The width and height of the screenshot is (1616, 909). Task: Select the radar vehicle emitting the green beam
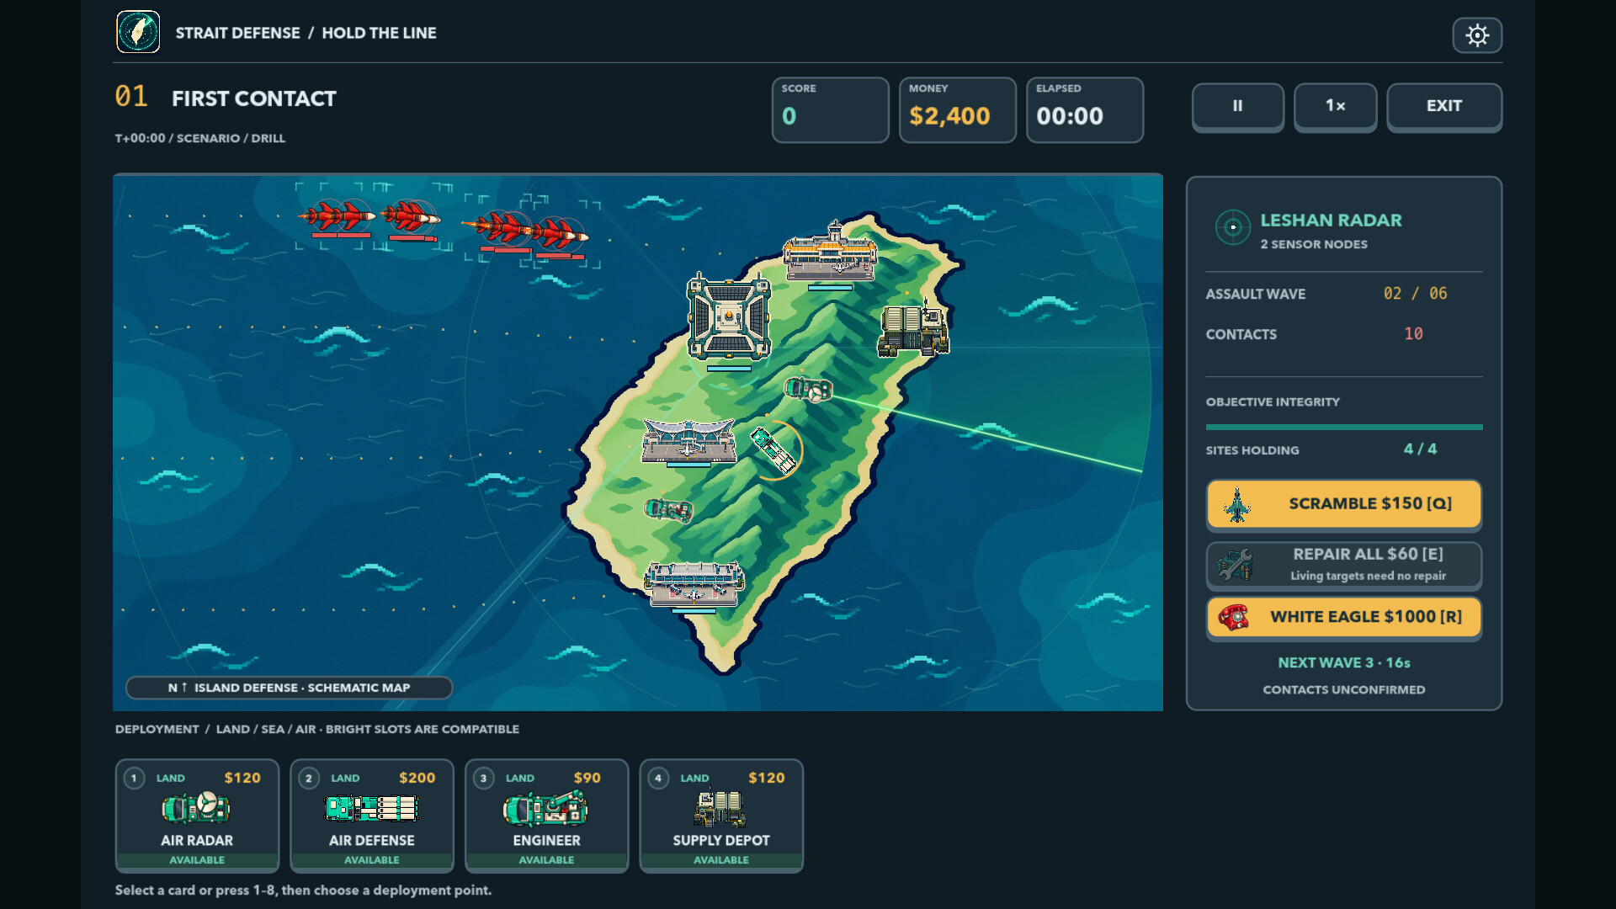[809, 389]
